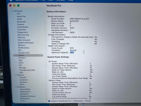141x106 pixels.
Task: Click the State of Charge value 80
Action: tap(96, 44)
